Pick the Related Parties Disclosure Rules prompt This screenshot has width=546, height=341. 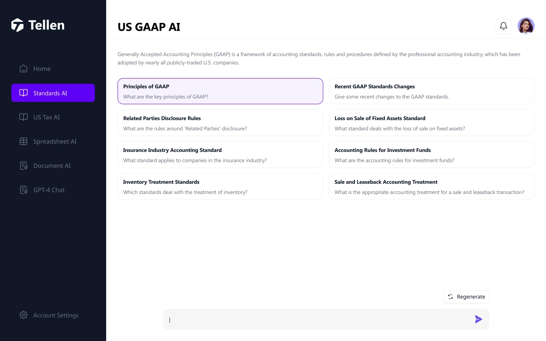[x=220, y=123]
